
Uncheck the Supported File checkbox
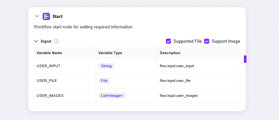(168, 41)
